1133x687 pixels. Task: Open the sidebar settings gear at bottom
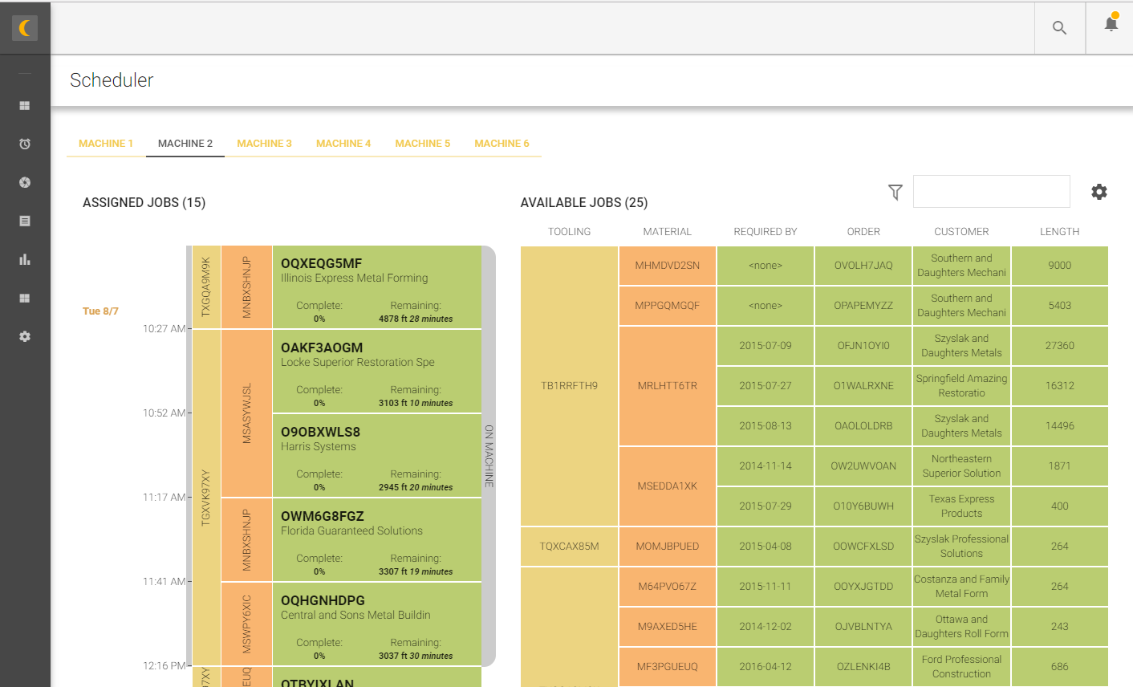point(25,336)
